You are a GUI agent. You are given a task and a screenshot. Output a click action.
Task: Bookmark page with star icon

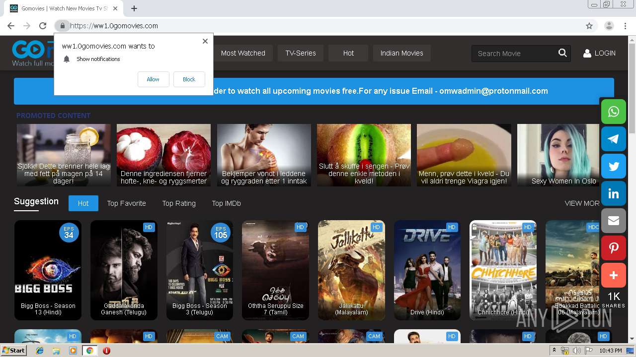tap(589, 26)
